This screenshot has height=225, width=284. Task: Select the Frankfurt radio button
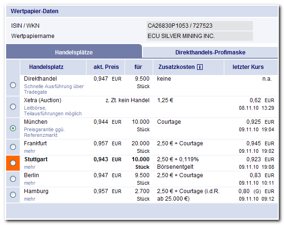pyautogui.click(x=13, y=147)
